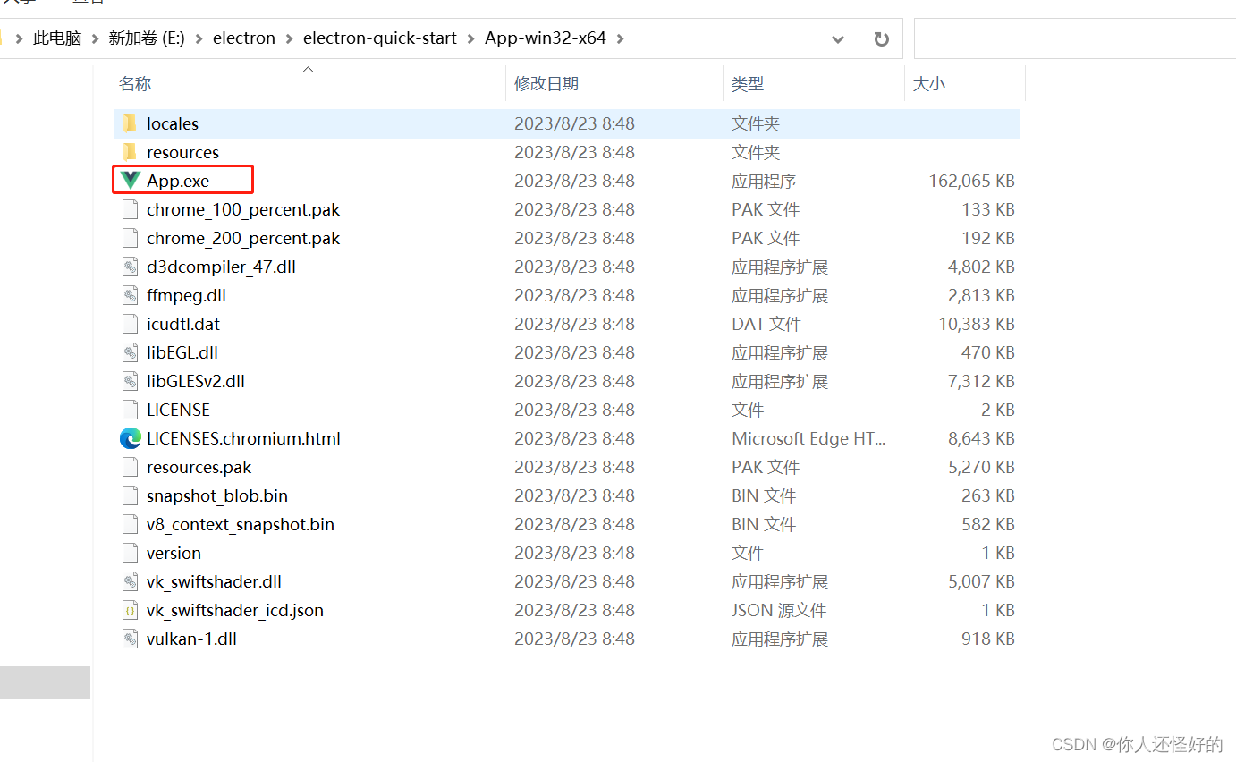This screenshot has width=1236, height=762.
Task: Select the locales folder icon
Action: [130, 123]
